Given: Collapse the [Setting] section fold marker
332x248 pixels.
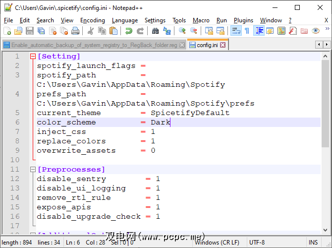Looking at the screenshot, I should pos(33,57).
